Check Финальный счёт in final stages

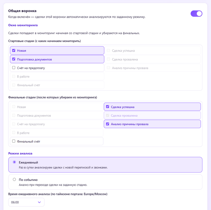[14, 141]
